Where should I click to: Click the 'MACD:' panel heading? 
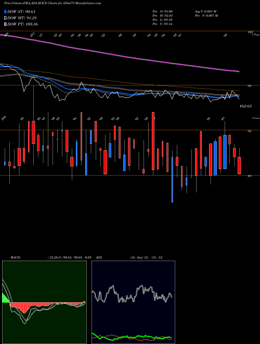[15, 257]
